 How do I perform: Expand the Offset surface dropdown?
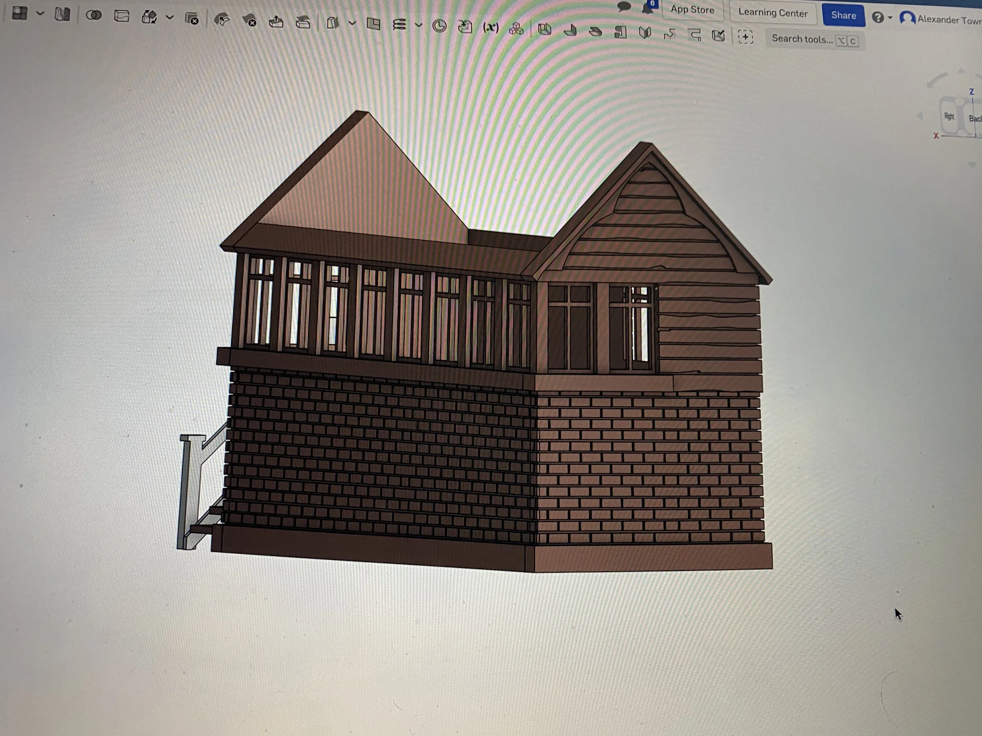point(352,23)
